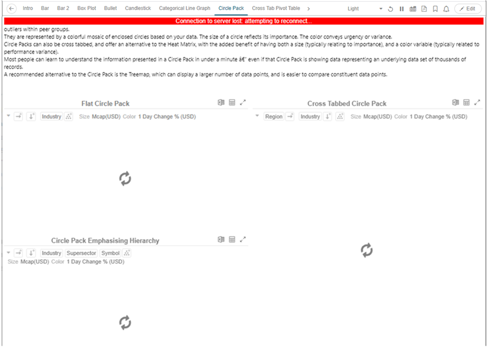This screenshot has height=347, width=488.
Task: Click the refresh data icon
Action: [390, 9]
